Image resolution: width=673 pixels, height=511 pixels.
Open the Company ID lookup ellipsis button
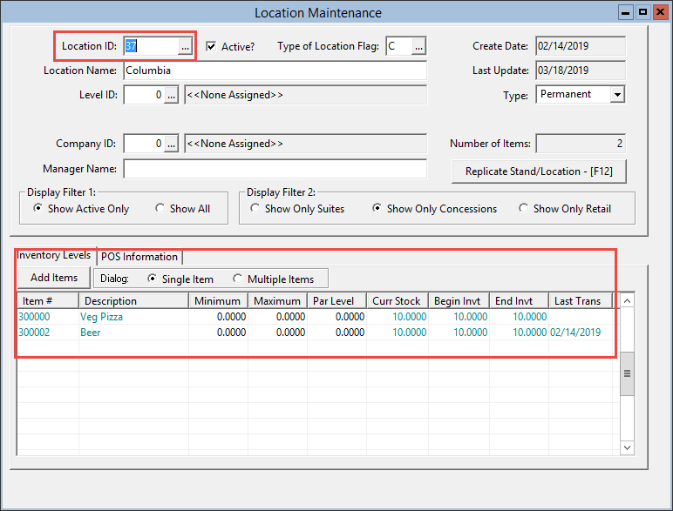coord(172,144)
